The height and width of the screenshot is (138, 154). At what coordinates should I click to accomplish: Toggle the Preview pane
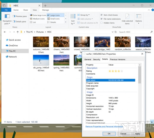[20, 16]
